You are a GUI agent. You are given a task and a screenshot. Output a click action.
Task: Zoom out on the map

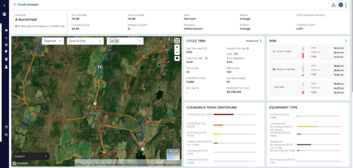pos(177,52)
